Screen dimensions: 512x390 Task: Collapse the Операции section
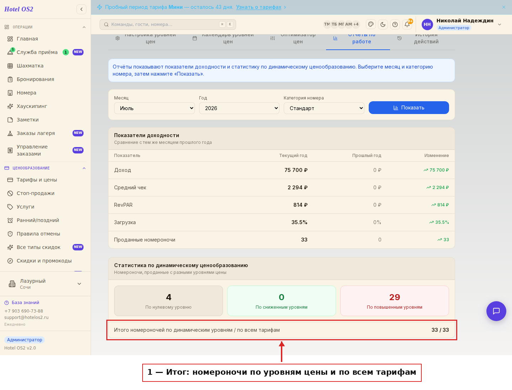tap(84, 27)
